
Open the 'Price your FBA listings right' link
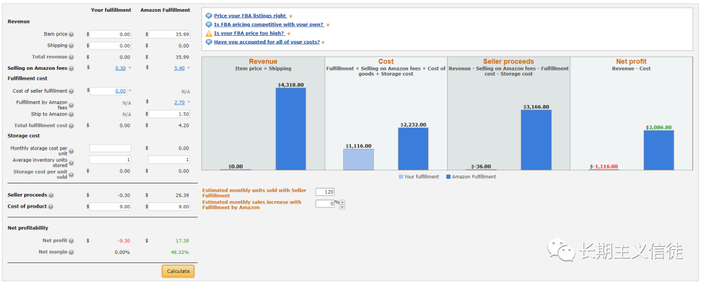pyautogui.click(x=250, y=16)
